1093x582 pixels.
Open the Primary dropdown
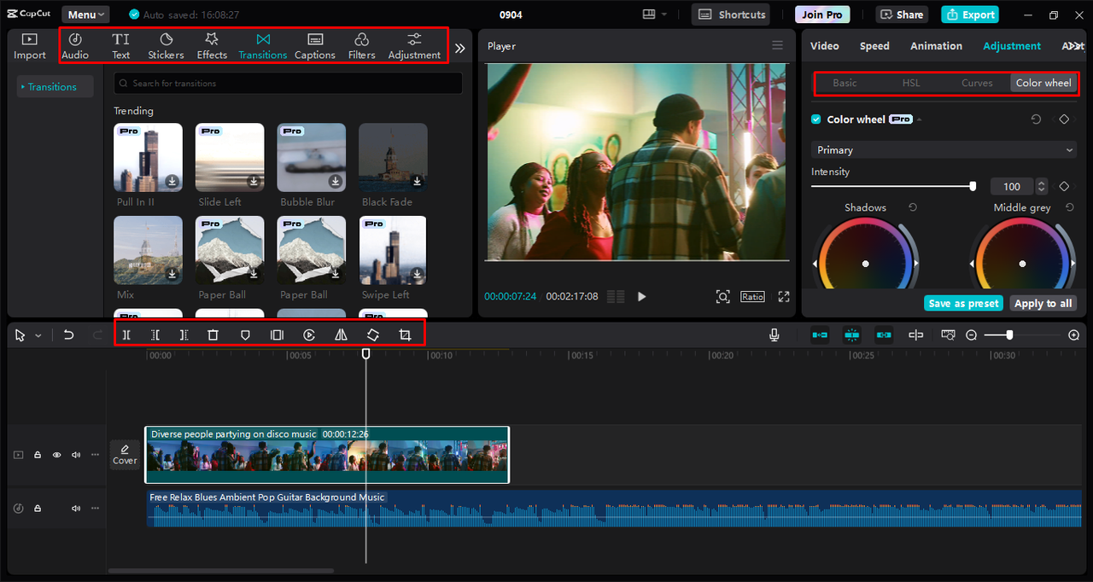coord(944,150)
